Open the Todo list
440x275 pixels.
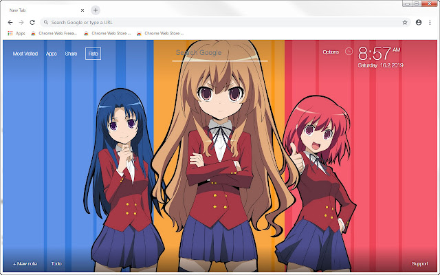(x=56, y=264)
